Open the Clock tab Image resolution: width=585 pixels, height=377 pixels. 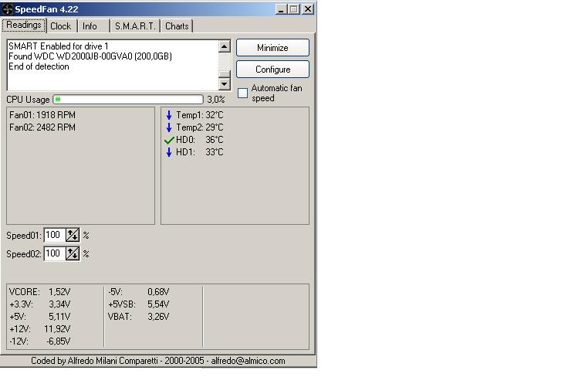[x=60, y=26]
